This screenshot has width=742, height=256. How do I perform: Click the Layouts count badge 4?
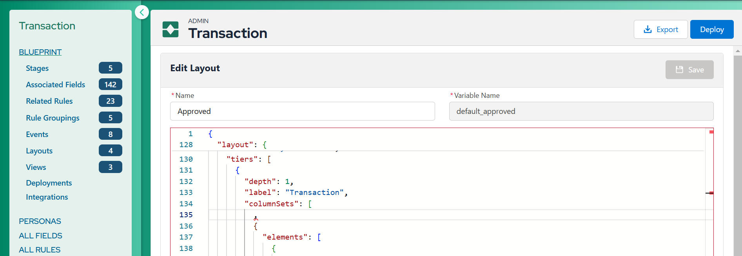pyautogui.click(x=111, y=151)
